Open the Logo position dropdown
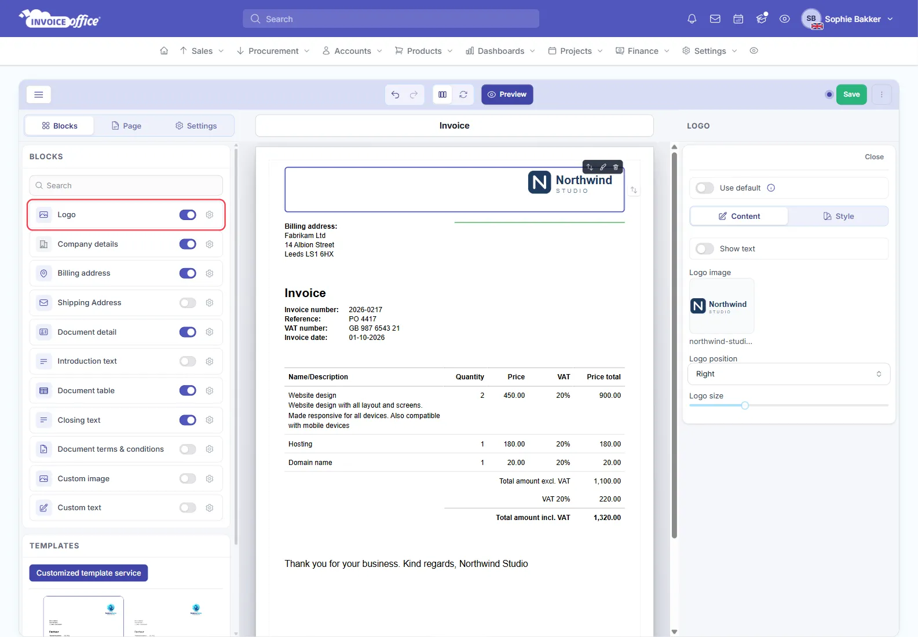The height and width of the screenshot is (637, 918). click(789, 374)
